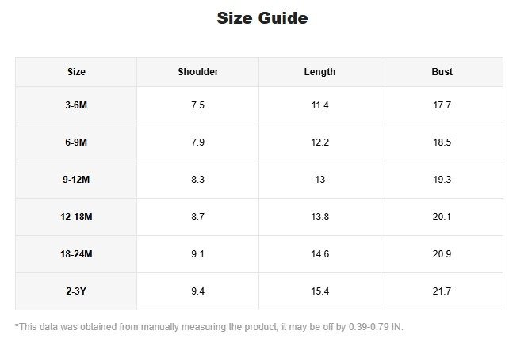
Task: Select the Size column header
Action: click(76, 72)
